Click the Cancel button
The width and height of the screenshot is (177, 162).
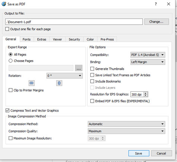click(161, 153)
